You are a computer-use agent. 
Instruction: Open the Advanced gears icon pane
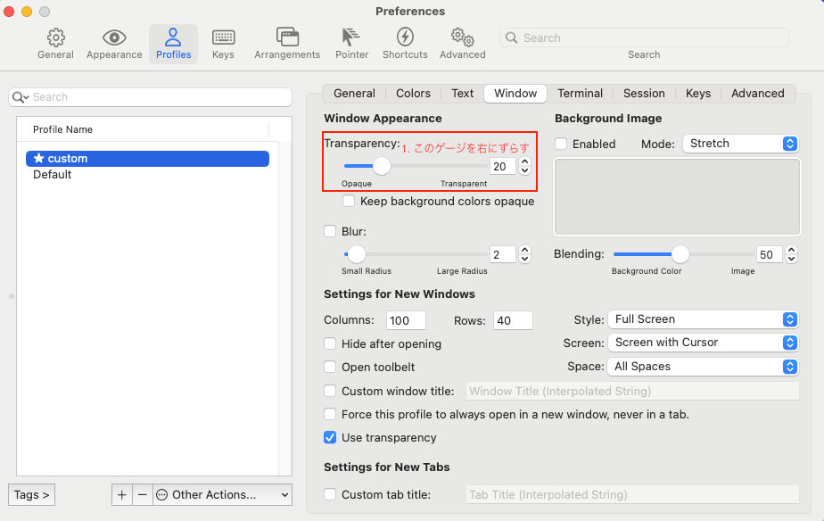(463, 37)
